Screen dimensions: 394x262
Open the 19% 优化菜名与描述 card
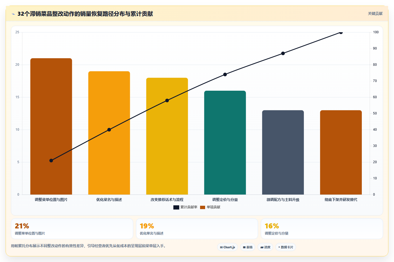(x=197, y=229)
